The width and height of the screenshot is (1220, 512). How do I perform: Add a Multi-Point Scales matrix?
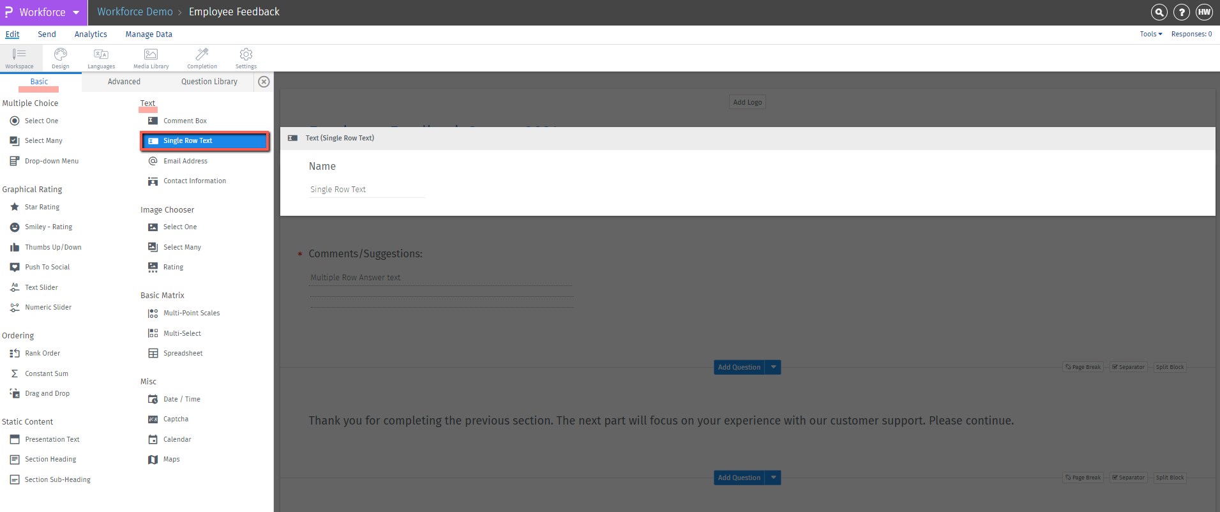click(x=184, y=313)
